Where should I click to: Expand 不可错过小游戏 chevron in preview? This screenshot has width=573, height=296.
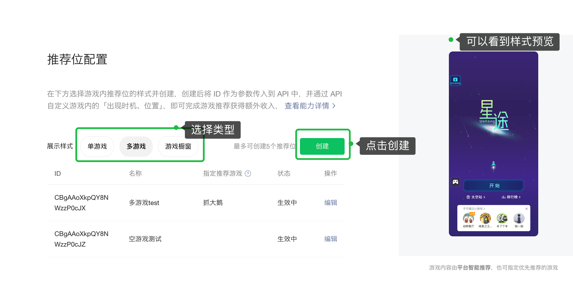coord(484,209)
